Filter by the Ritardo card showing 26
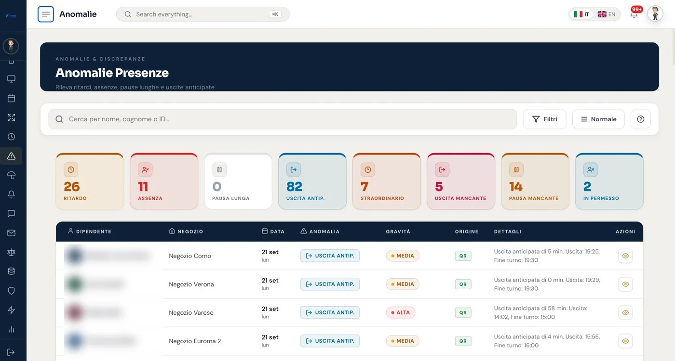Screen dimensions: 675x361 point(90,181)
